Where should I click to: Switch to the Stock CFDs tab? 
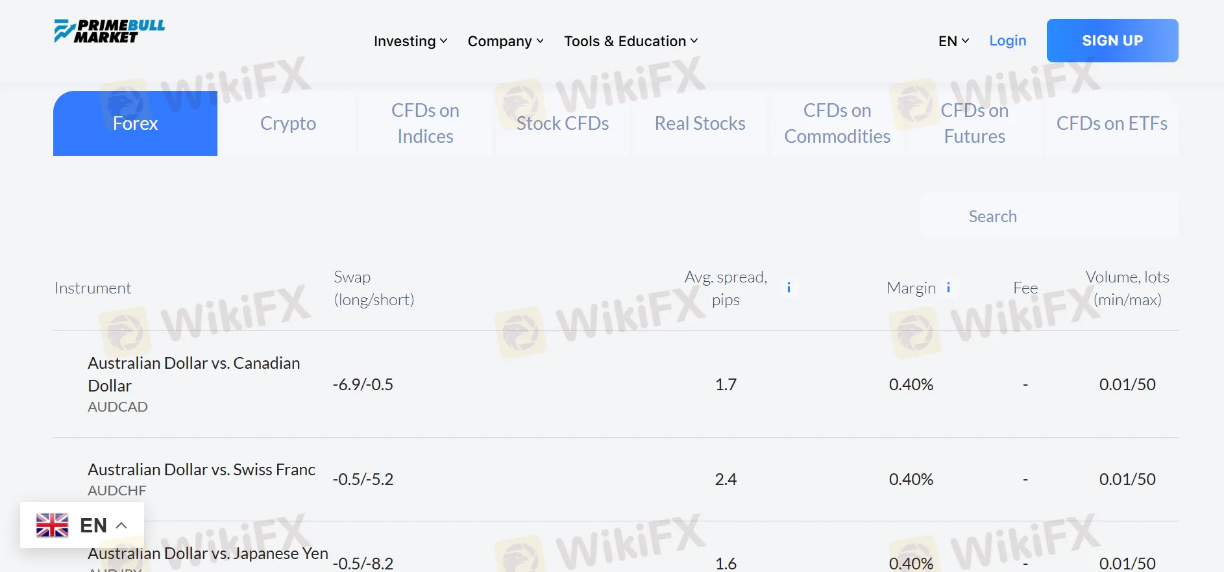click(x=563, y=123)
